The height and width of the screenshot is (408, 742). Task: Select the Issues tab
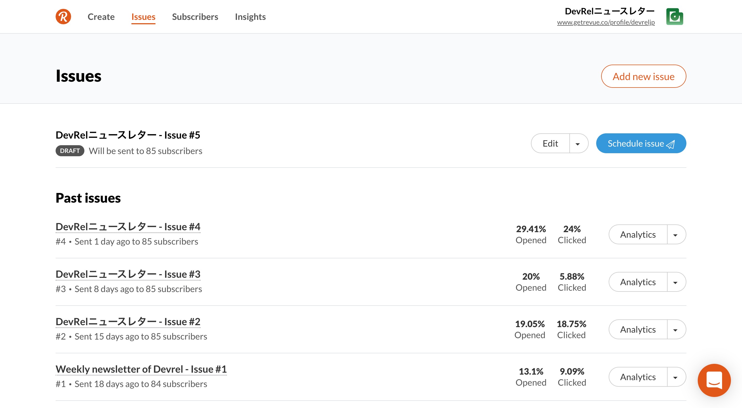pyautogui.click(x=143, y=17)
